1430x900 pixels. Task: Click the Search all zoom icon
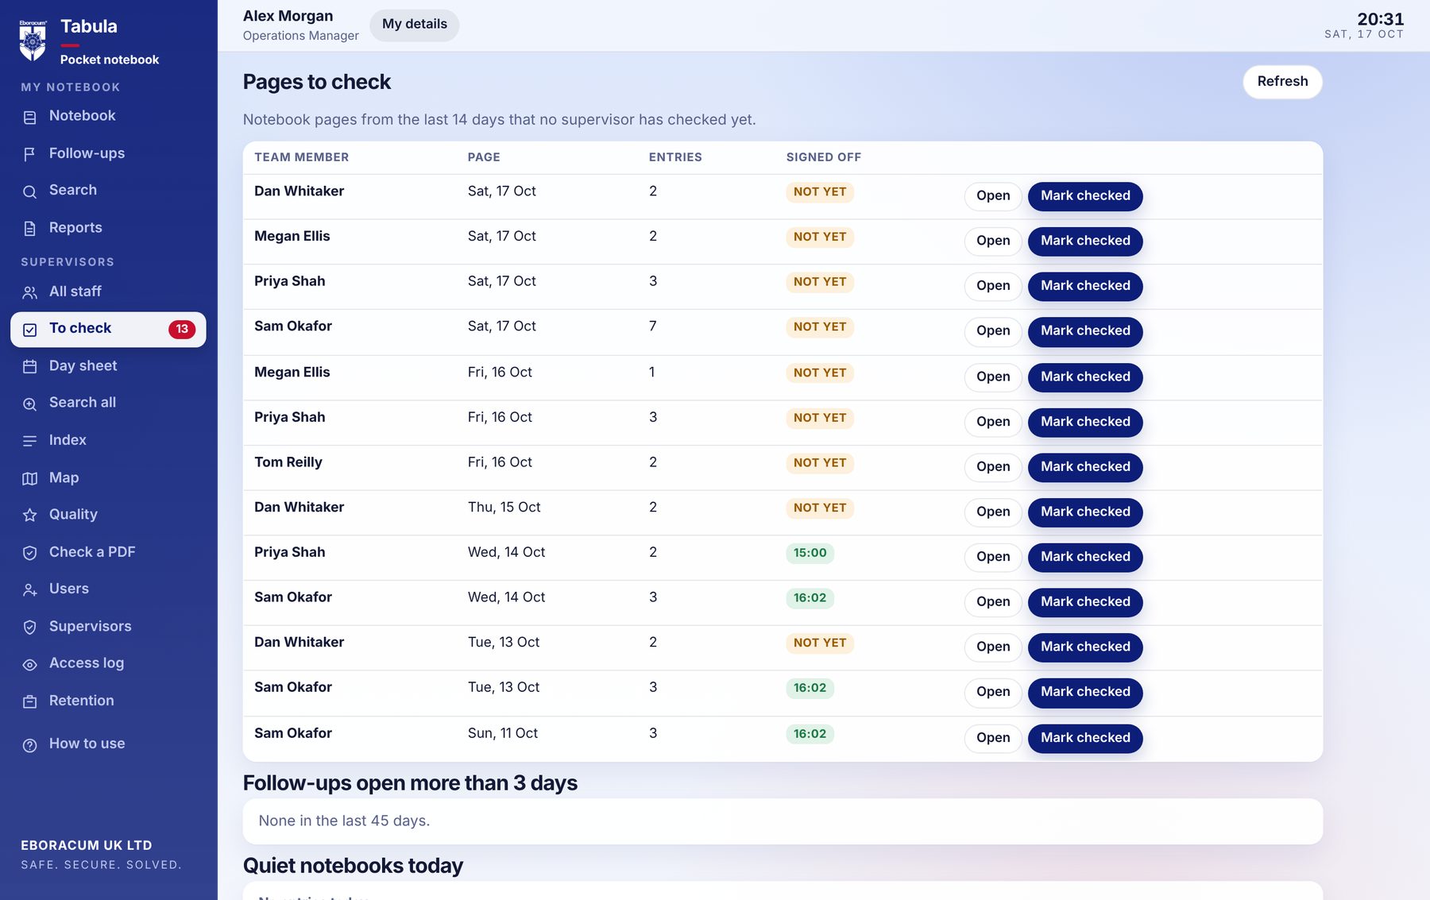point(30,404)
